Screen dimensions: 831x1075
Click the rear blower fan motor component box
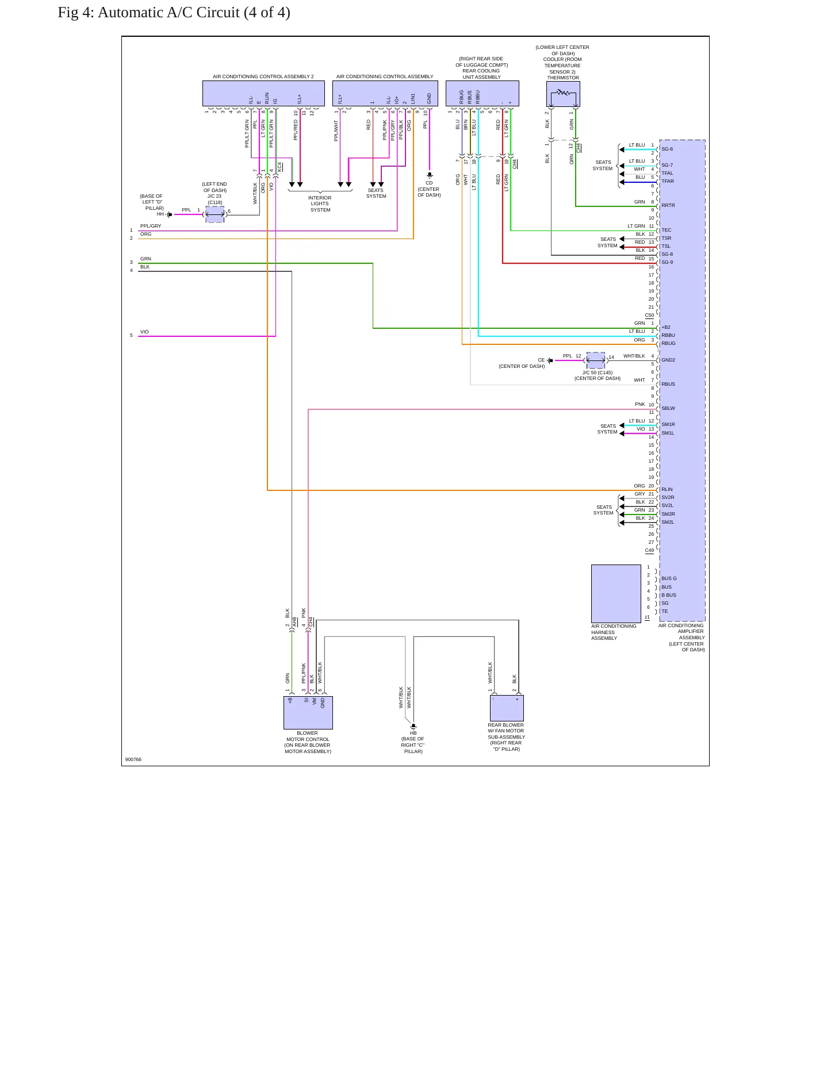[507, 708]
